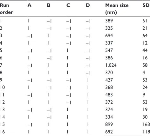This screenshot has height=136, width=150.
Task: Select column header B
Action: coord(49,5)
